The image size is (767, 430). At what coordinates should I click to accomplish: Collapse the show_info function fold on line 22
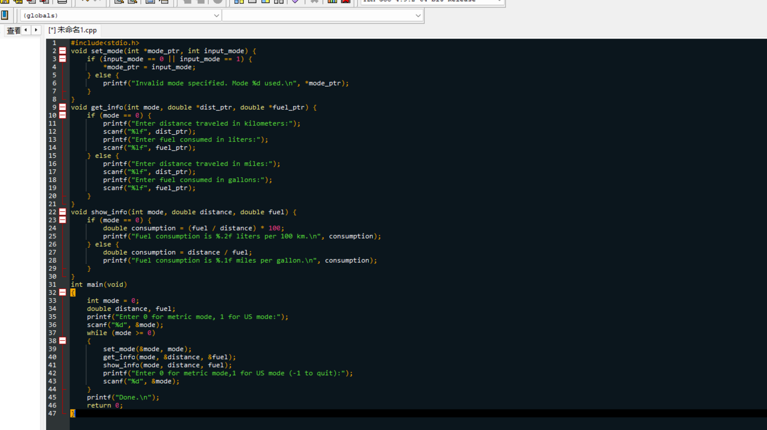tap(63, 212)
